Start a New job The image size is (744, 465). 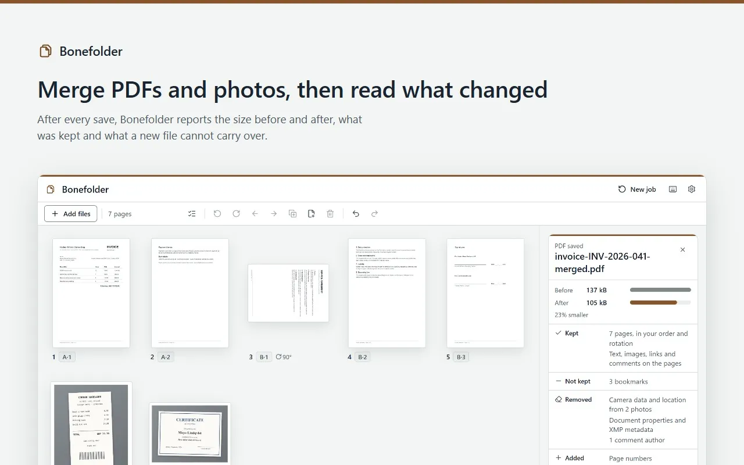[x=637, y=189]
